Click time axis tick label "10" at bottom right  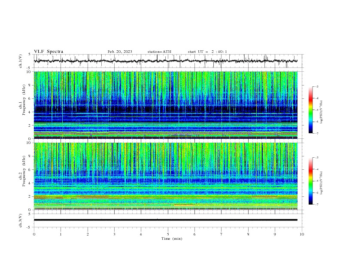click(x=302, y=234)
